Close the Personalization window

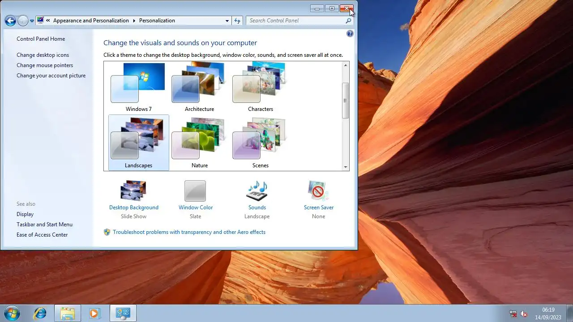pyautogui.click(x=346, y=8)
